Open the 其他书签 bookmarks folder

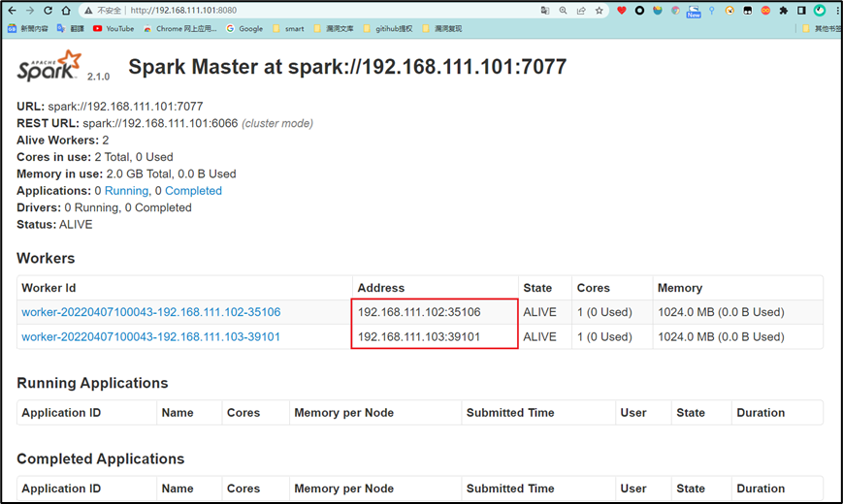point(822,28)
